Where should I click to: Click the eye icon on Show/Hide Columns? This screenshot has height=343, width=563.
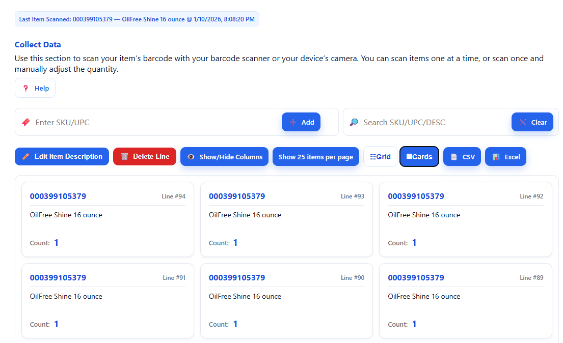pyautogui.click(x=191, y=156)
